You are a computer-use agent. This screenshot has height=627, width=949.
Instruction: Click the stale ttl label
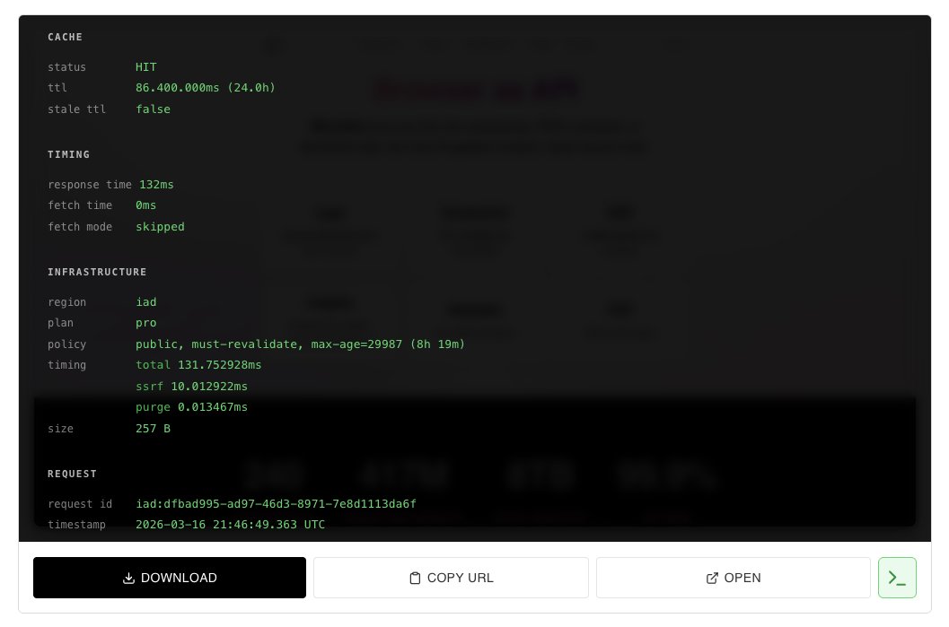77,109
